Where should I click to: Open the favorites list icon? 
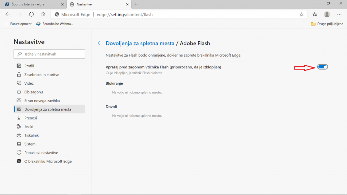click(x=314, y=15)
